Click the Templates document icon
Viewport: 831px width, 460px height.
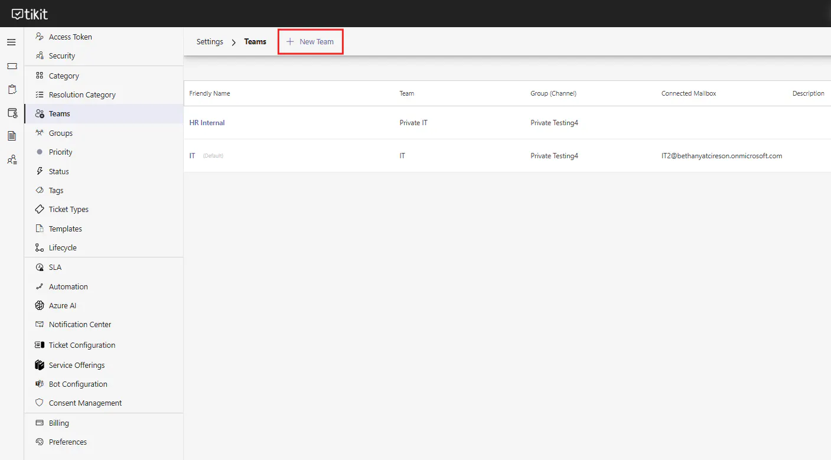[x=40, y=229]
